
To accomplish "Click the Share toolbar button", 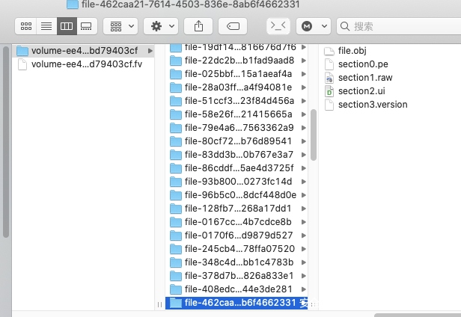I will (x=198, y=26).
